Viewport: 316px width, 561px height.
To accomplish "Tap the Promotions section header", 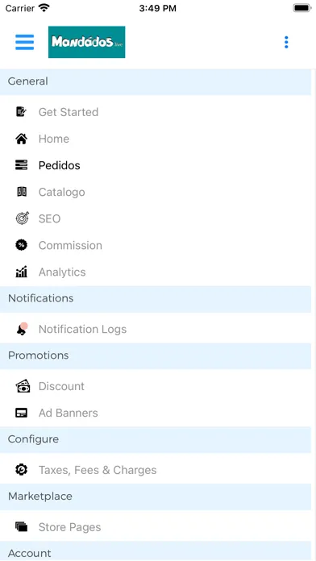I will coord(156,355).
